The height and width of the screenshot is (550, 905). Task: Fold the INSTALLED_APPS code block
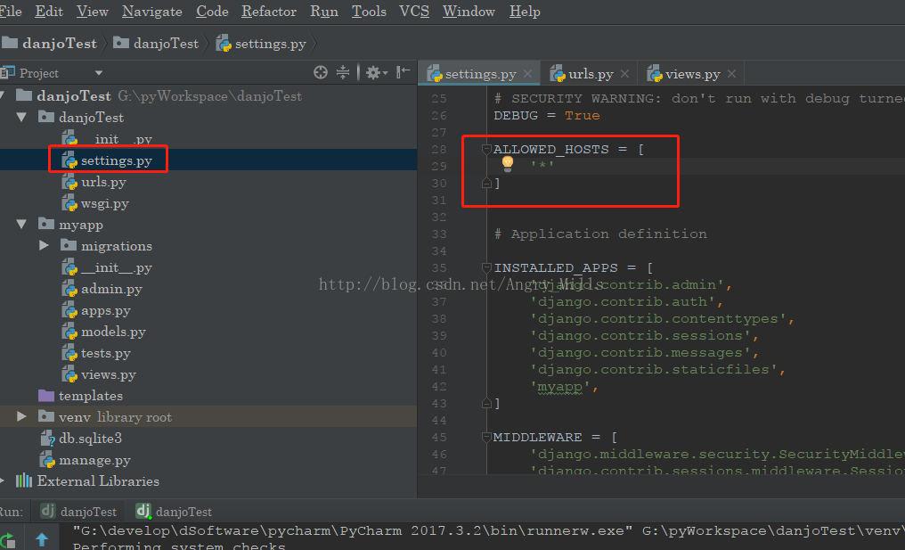pyautogui.click(x=486, y=267)
